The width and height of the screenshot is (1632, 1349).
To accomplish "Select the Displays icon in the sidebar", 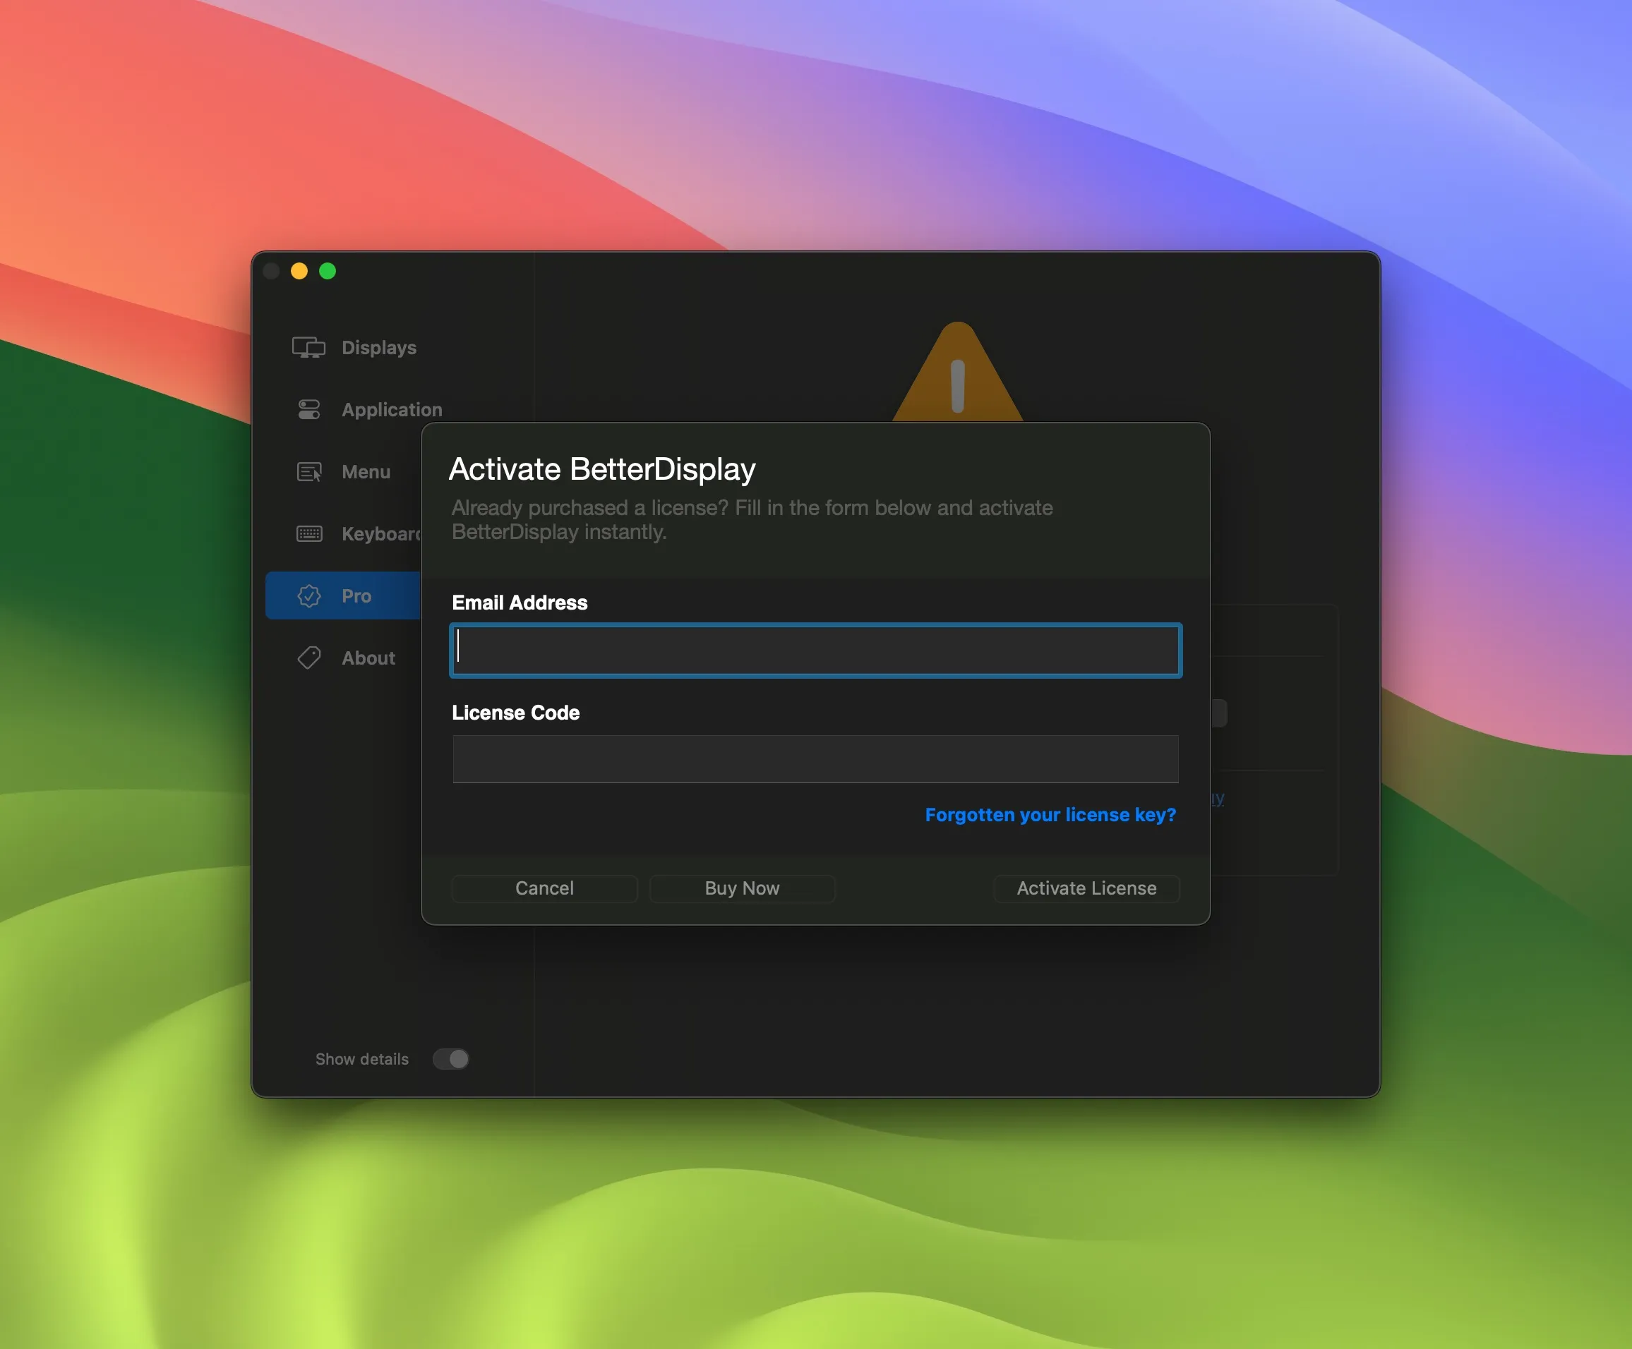I will tap(309, 347).
